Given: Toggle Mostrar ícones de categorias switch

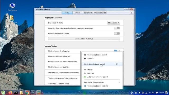Looking at the screenshot, I should point(117,51).
